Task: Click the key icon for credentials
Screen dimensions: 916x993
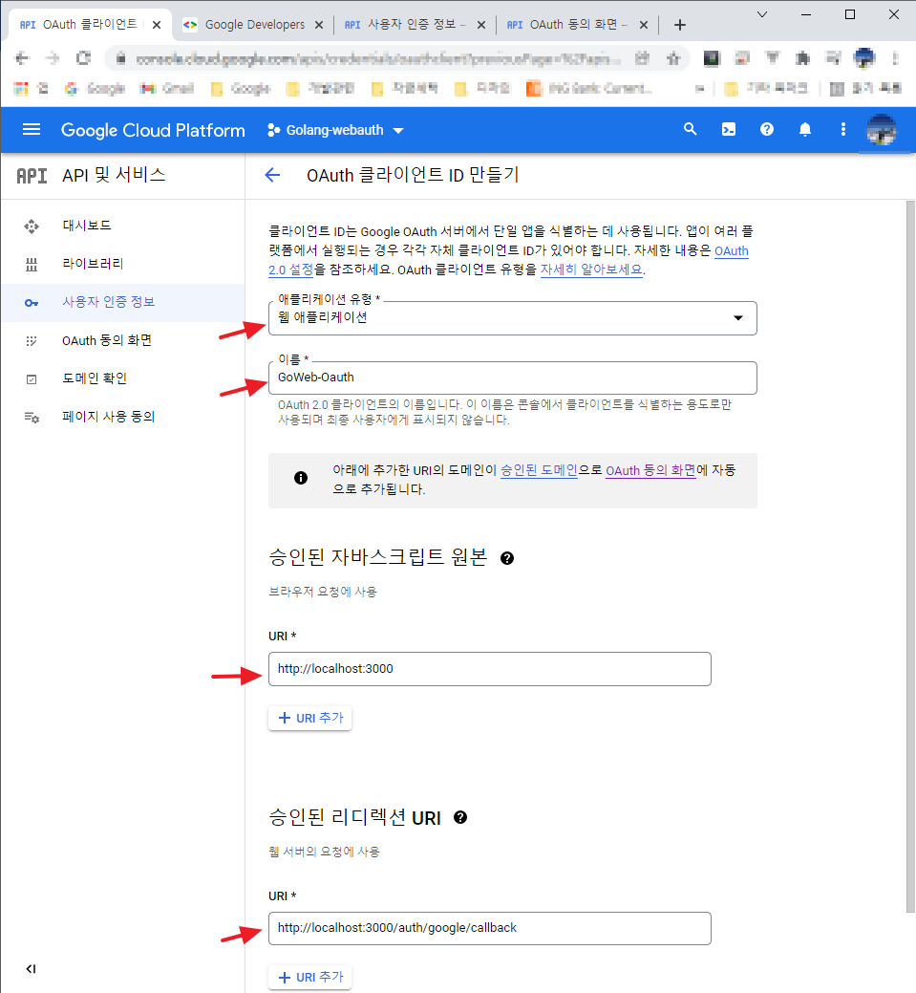Action: [x=31, y=303]
